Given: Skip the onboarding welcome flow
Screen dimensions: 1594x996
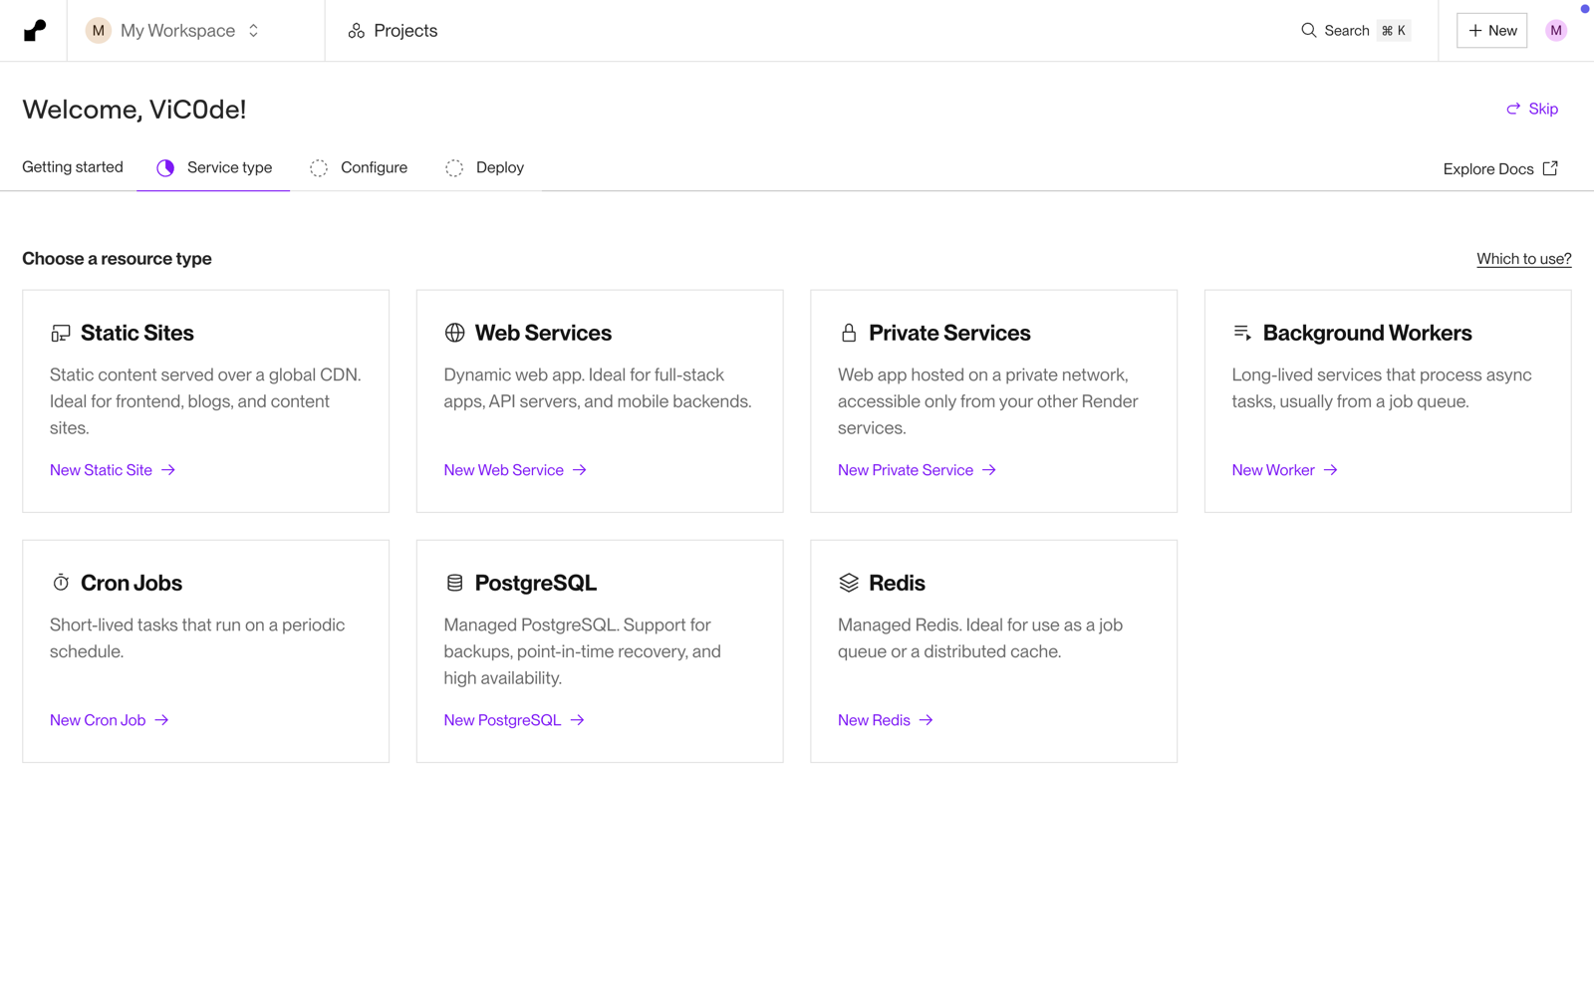Looking at the screenshot, I should pyautogui.click(x=1532, y=109).
